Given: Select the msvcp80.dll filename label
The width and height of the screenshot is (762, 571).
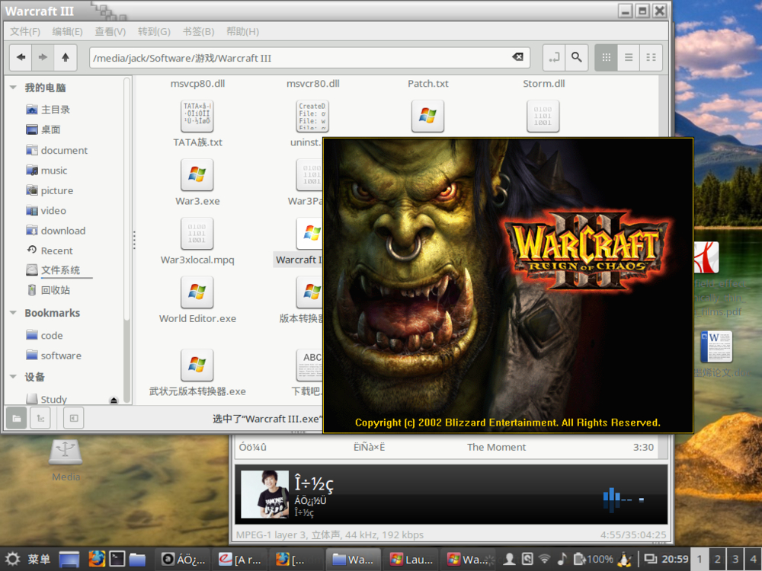Looking at the screenshot, I should [197, 84].
